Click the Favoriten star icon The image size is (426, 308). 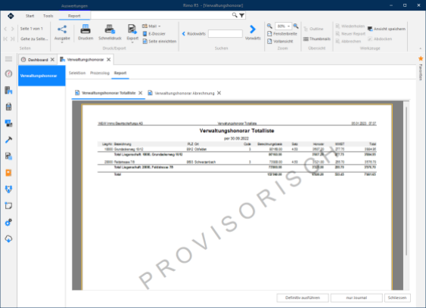pyautogui.click(x=421, y=58)
